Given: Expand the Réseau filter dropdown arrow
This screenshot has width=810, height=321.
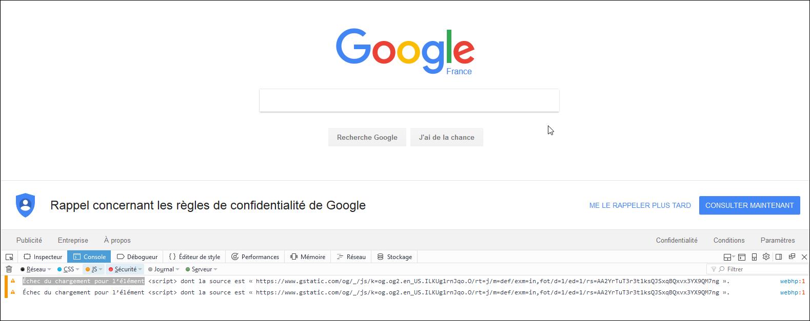Looking at the screenshot, I should (x=49, y=269).
